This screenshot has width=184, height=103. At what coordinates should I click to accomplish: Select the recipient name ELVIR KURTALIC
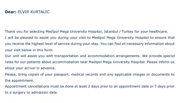(x=33, y=12)
